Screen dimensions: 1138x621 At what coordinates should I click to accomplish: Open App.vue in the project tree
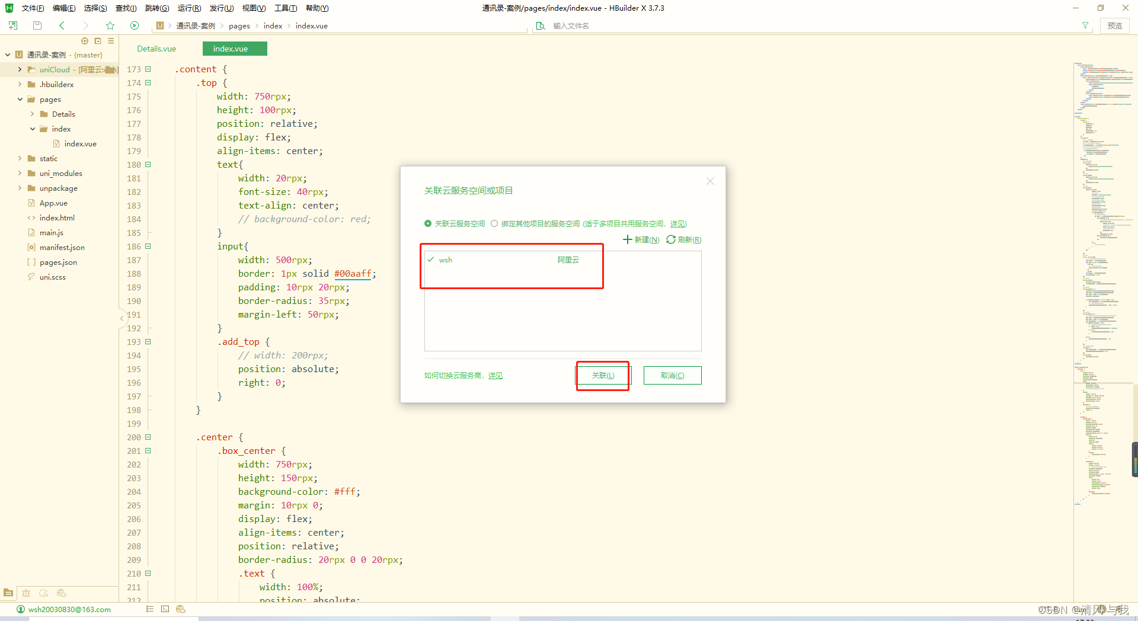tap(53, 203)
